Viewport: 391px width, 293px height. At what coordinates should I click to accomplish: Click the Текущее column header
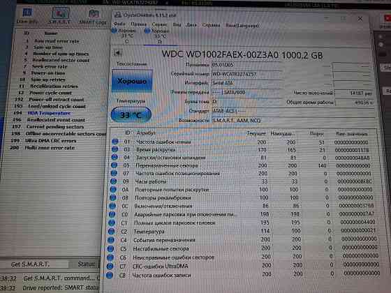[256, 133]
